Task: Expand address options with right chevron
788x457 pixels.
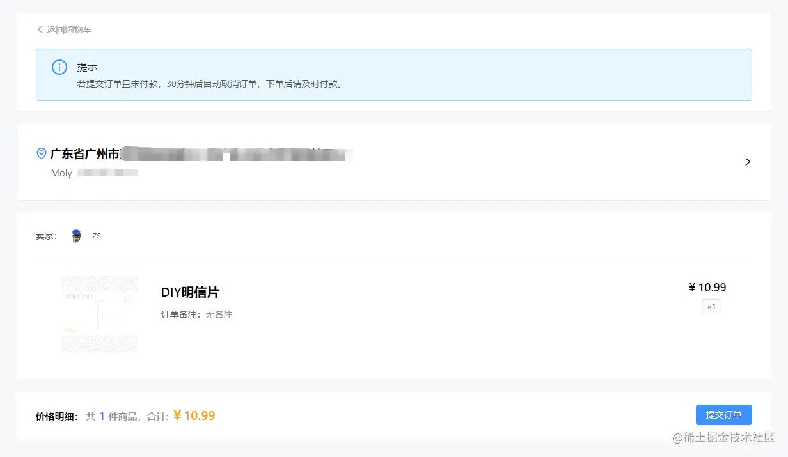Action: [x=748, y=162]
